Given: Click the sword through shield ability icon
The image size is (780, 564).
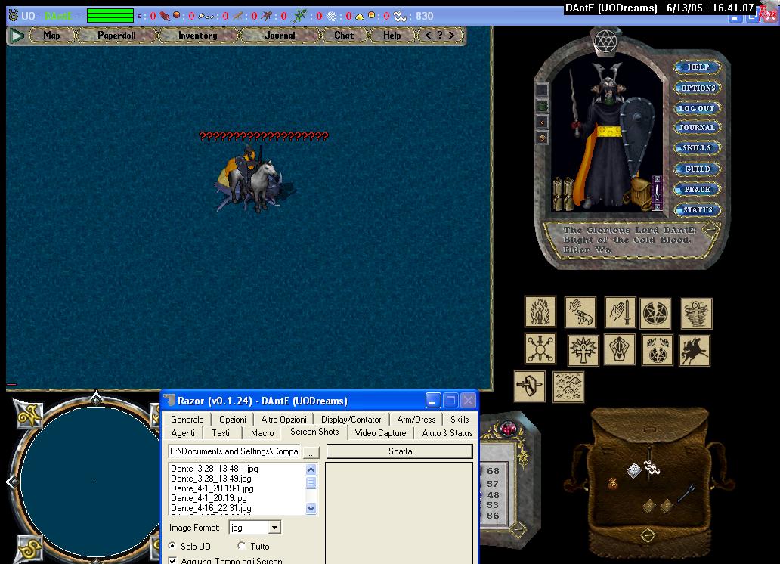Looking at the screenshot, I should [x=529, y=386].
